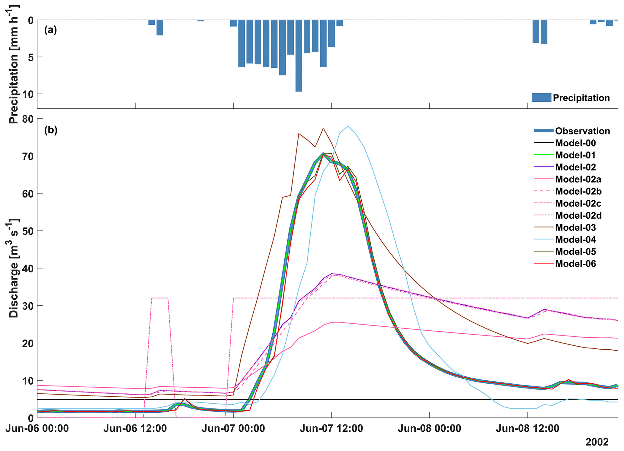624x451 pixels.
Task: Select the Model-06 legend entry
Action: 575,264
